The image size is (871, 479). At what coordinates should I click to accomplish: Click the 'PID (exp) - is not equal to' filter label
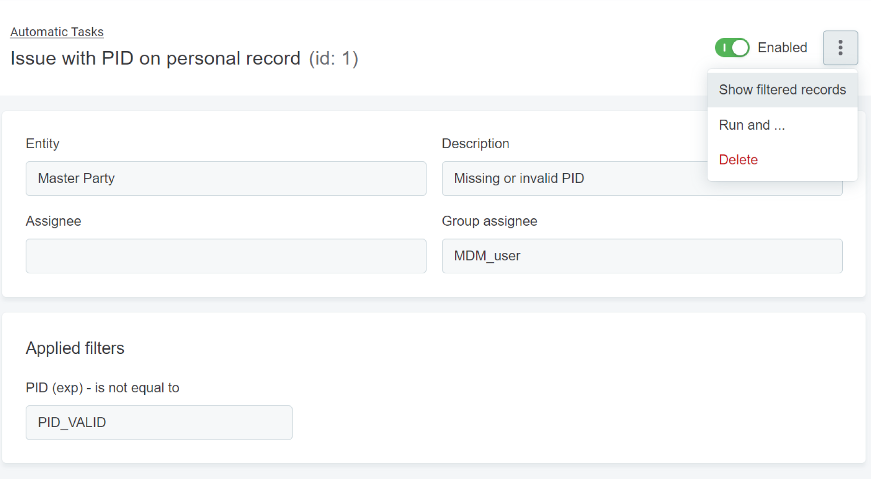tap(102, 388)
